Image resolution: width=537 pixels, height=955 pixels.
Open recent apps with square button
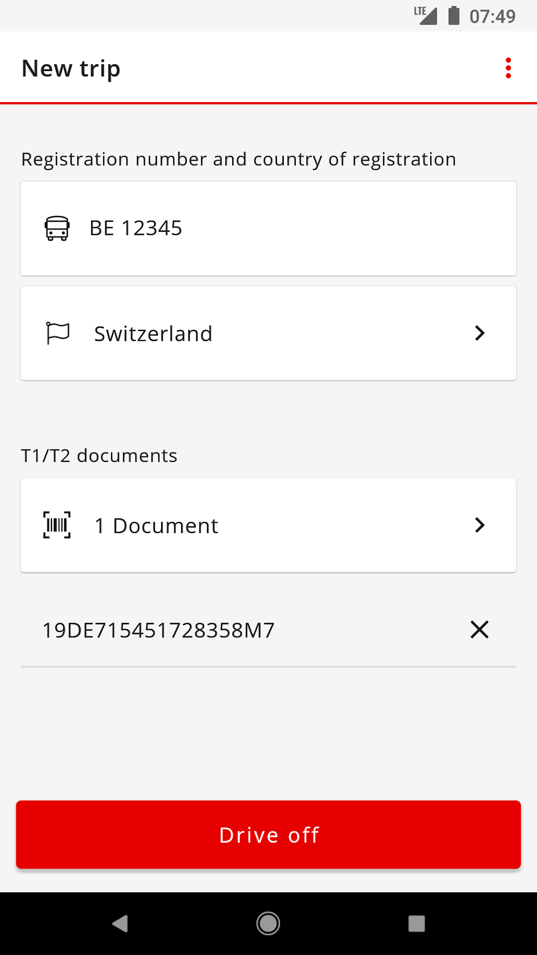point(416,923)
